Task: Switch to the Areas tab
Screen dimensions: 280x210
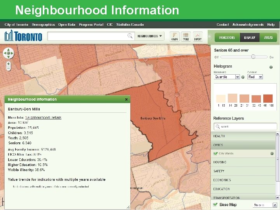Action: 268,37
